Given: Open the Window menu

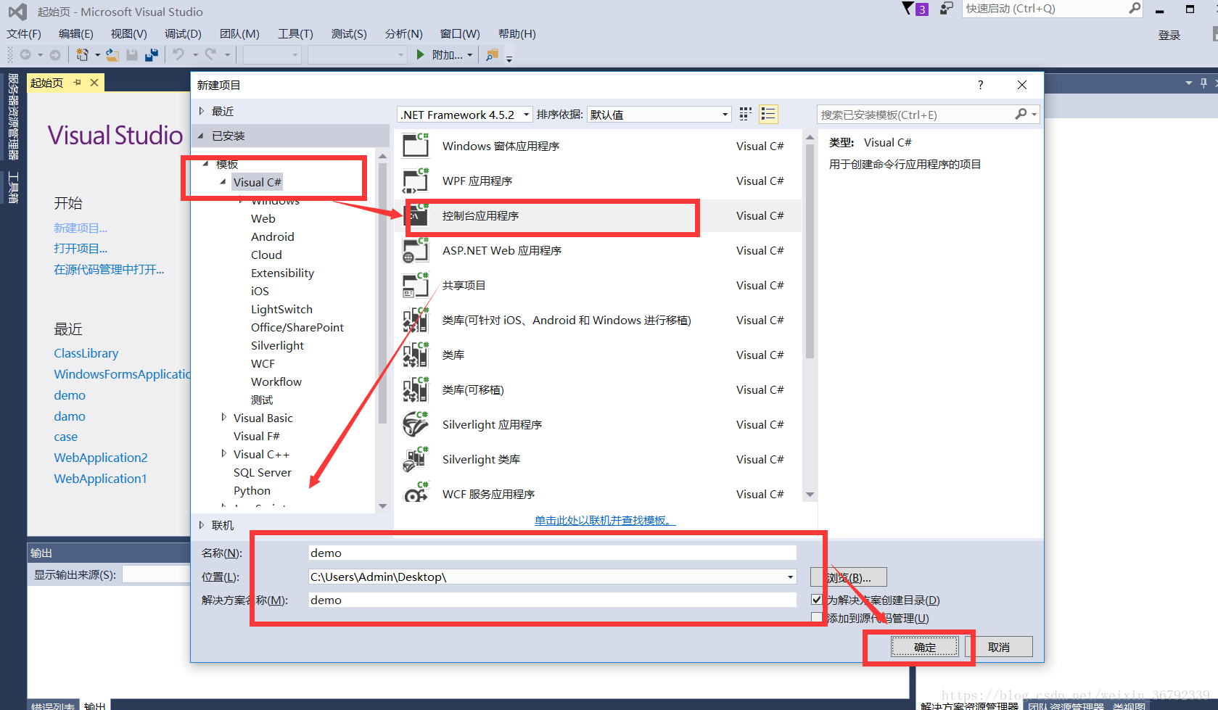Looking at the screenshot, I should tap(460, 34).
